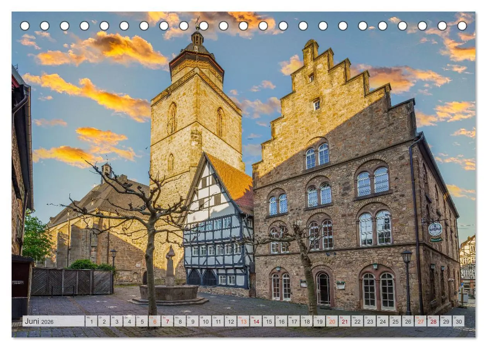
Task: Select Thursday 11 day cell
Action: [x=218, y=321]
